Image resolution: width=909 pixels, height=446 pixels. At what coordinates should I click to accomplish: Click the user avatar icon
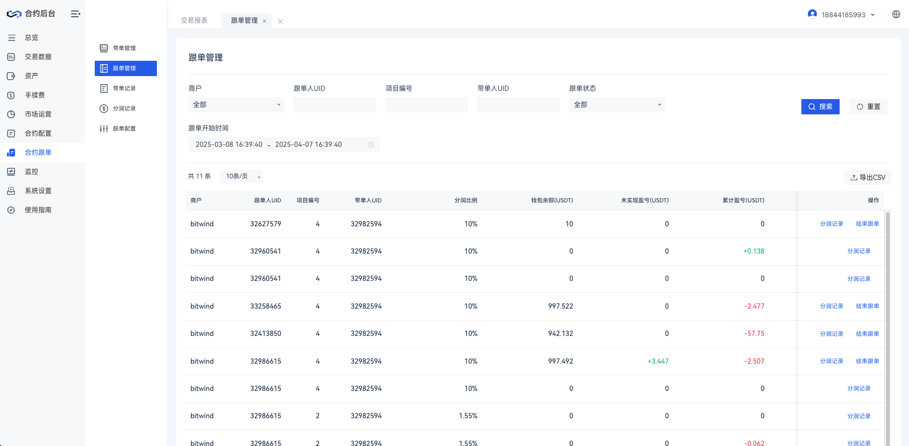[812, 14]
